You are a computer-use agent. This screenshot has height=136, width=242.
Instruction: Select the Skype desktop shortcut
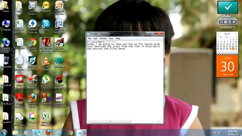tap(46, 25)
